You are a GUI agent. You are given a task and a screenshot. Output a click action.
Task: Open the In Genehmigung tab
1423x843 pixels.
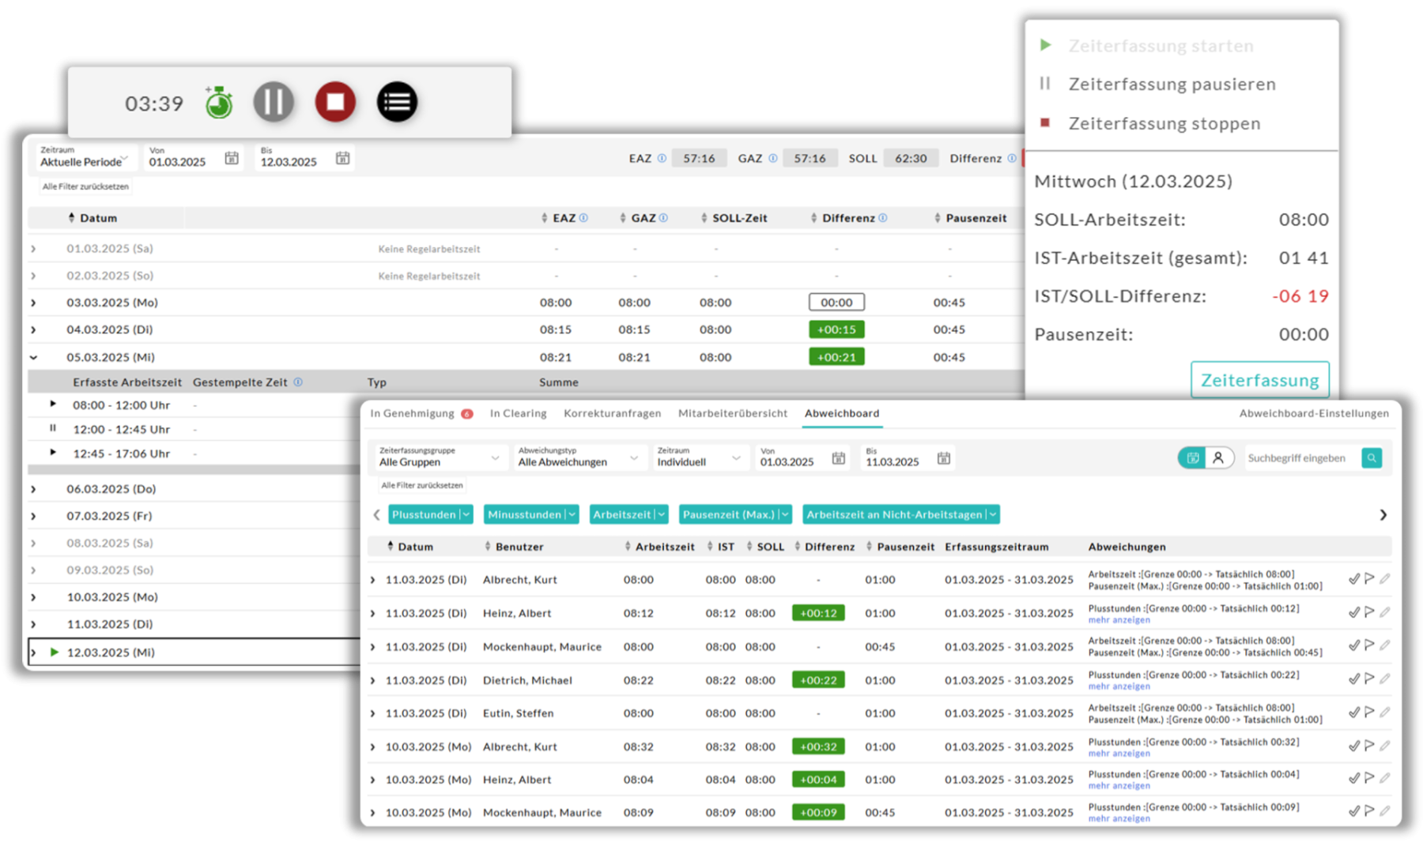click(413, 413)
